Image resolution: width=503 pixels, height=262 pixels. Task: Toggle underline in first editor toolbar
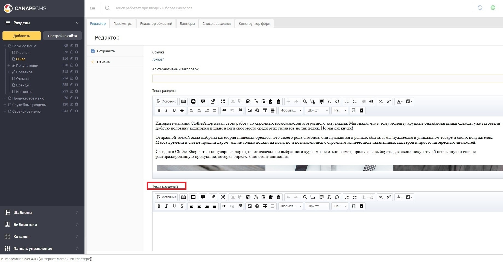point(174,110)
